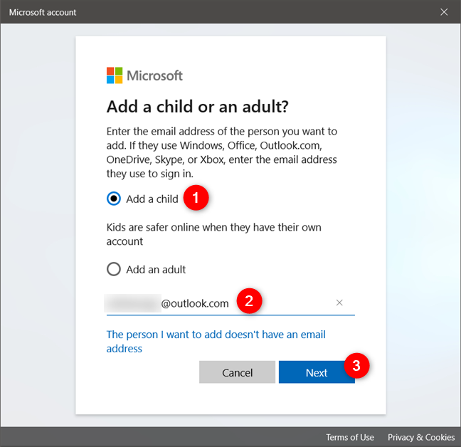Open the person doesn't have an email link
461x447 pixels.
[216, 342]
